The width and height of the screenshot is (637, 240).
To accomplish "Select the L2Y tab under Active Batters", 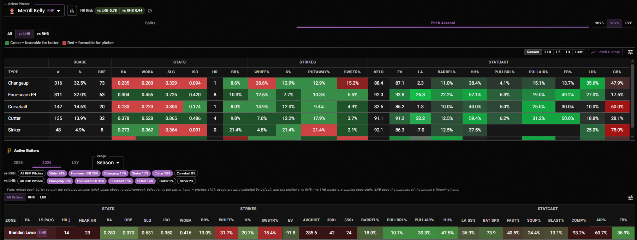I will [75, 162].
